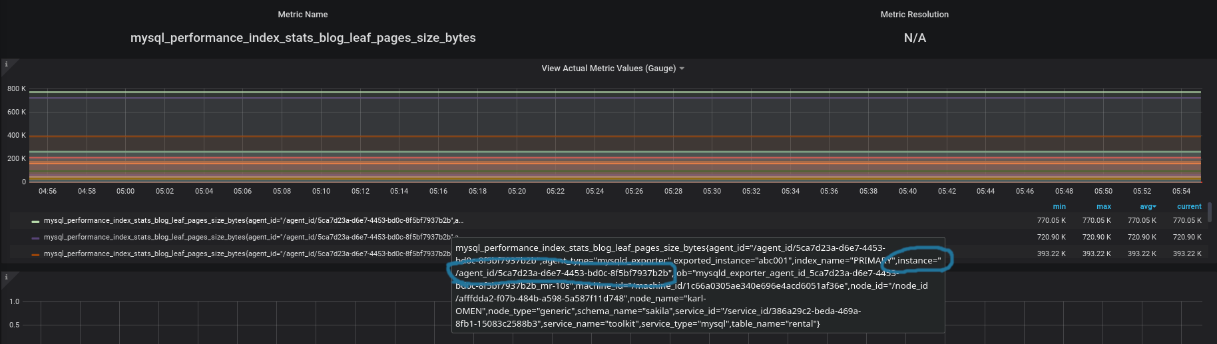The width and height of the screenshot is (1217, 344).
Task: Click the info icon on the lower panel
Action: click(7, 277)
